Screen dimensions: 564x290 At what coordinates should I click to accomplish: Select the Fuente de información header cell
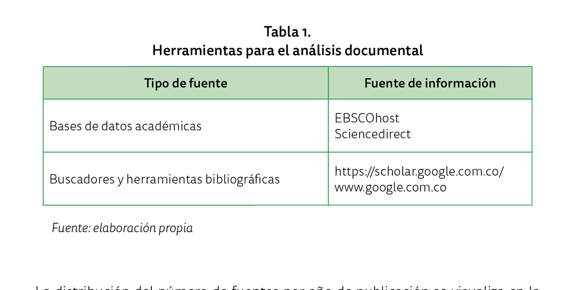[430, 83]
